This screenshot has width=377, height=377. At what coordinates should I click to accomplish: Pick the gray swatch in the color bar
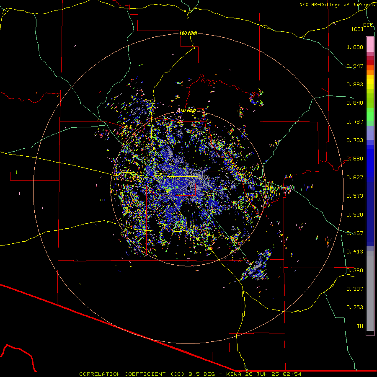point(370,291)
